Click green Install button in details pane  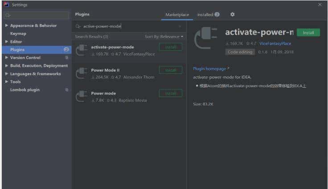pos(308,32)
